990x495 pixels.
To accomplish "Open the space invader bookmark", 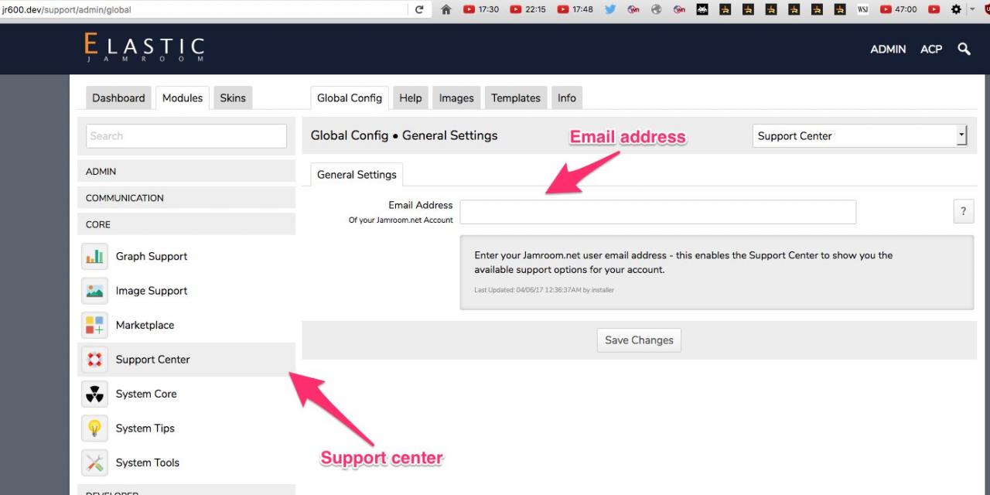I will (x=702, y=9).
